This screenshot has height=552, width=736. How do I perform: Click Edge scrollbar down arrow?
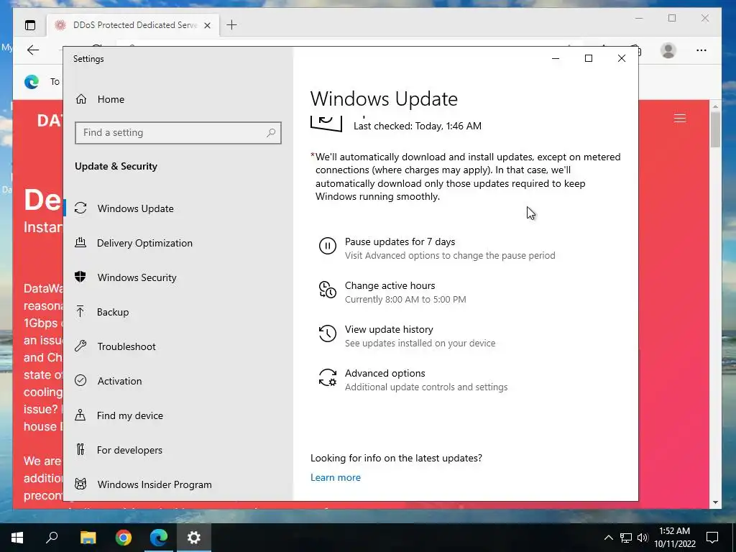(x=715, y=502)
